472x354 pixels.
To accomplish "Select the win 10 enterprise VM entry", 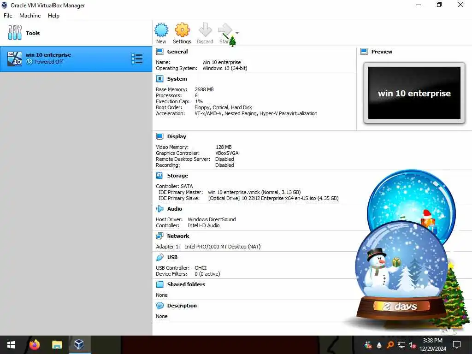I will [76, 59].
